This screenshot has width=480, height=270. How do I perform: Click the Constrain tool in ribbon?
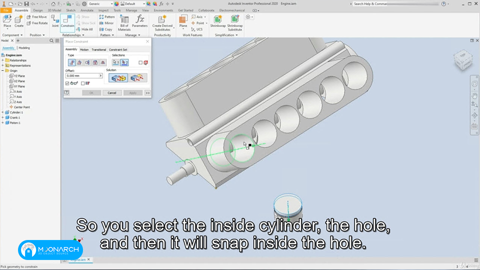pyautogui.click(x=67, y=22)
